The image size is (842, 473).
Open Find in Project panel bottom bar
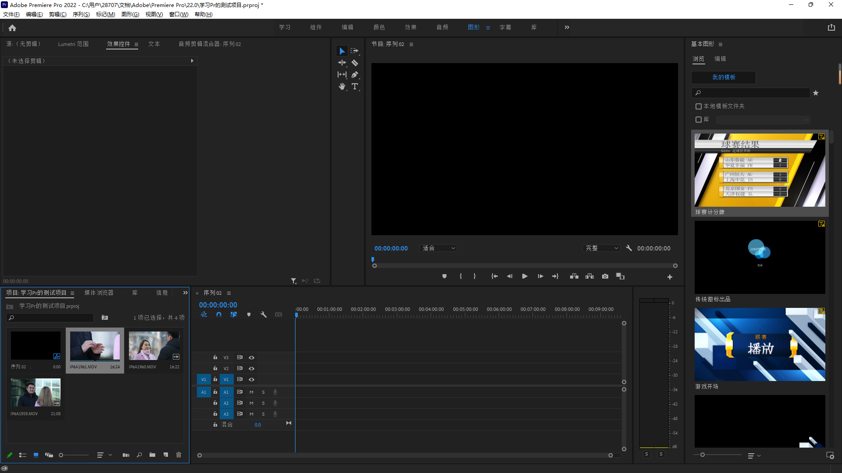click(139, 455)
